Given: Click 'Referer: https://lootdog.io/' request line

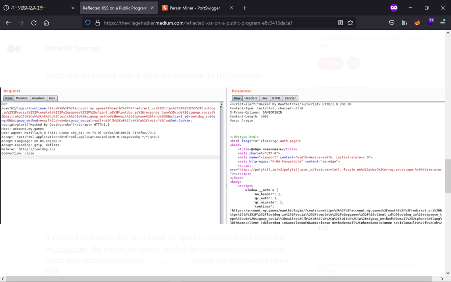Looking at the screenshot, I should click(28, 149).
